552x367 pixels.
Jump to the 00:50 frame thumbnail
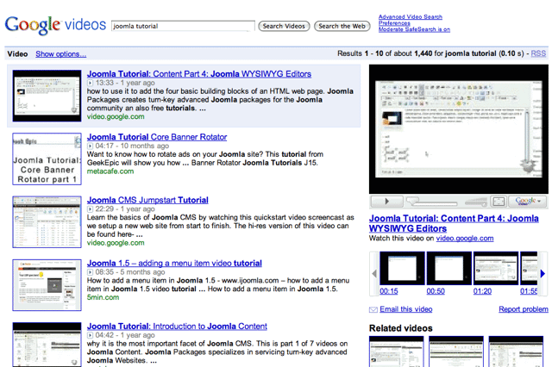tap(448, 268)
